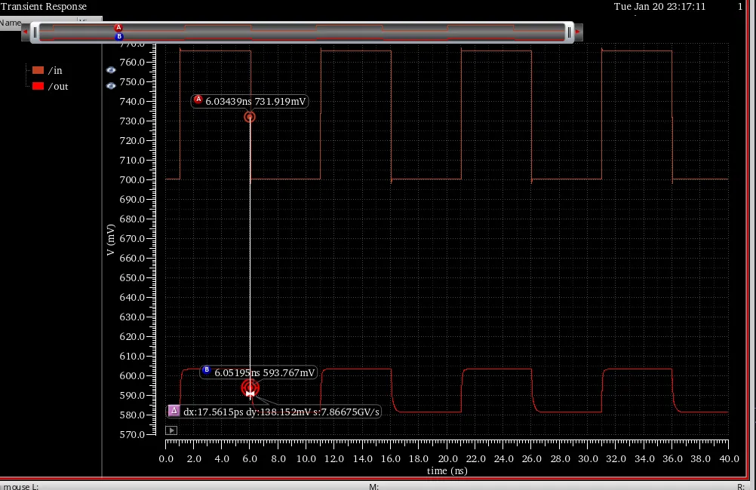The image size is (756, 490).
Task: Select the /out color swatch in the legend
Action: 38,86
